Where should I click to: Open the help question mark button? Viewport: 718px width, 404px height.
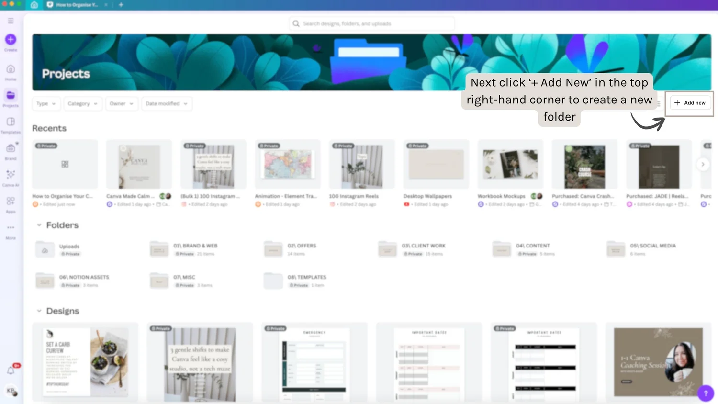[706, 393]
